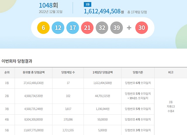
Task: Click per-game prize 1,196,944원 cell
Action: 103,109
